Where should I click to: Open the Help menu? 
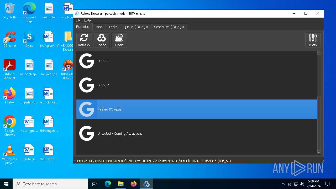tap(87, 20)
